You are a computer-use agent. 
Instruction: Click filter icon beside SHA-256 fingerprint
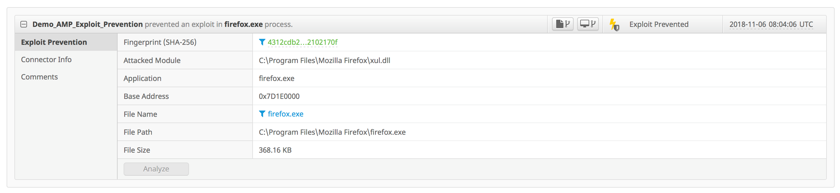[262, 42]
